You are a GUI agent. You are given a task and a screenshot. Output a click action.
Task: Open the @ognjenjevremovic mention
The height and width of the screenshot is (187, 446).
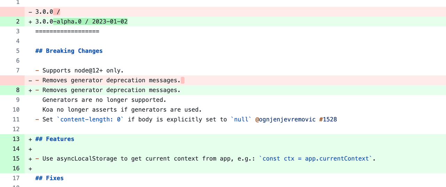click(x=285, y=119)
